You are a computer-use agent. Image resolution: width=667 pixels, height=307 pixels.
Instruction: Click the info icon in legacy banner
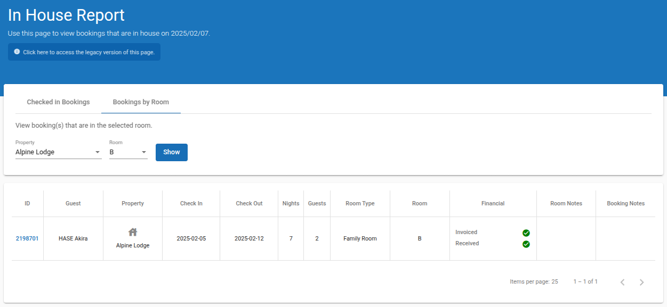[17, 52]
